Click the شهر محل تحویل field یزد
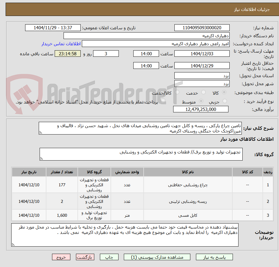 click(202, 84)
